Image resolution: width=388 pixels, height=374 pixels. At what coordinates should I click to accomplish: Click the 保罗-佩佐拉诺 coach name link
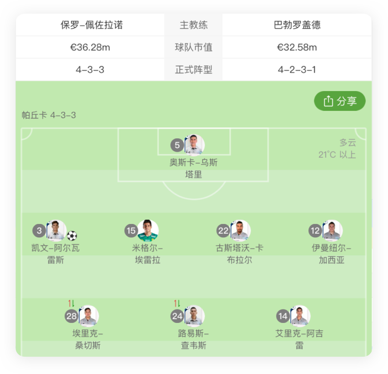click(x=89, y=25)
